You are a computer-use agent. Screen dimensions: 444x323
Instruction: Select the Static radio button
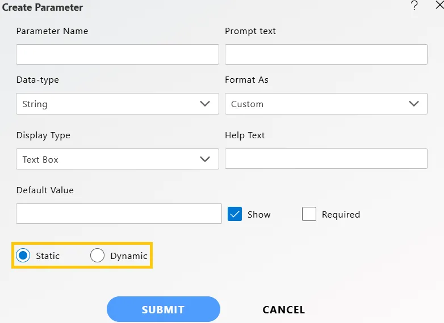click(23, 256)
